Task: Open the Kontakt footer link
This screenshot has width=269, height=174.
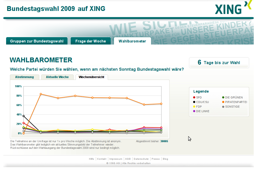Action: coord(102,159)
